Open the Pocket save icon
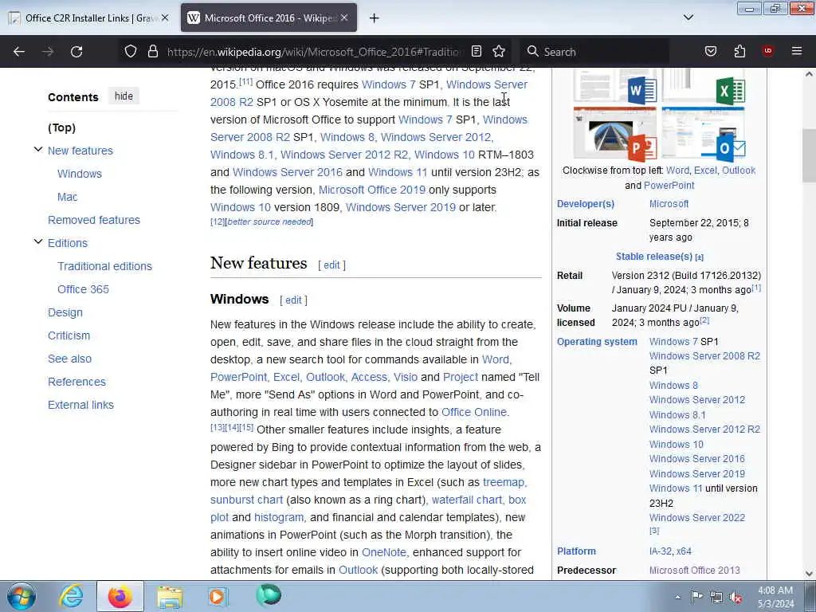Screen dimensions: 816x612 click(x=710, y=51)
